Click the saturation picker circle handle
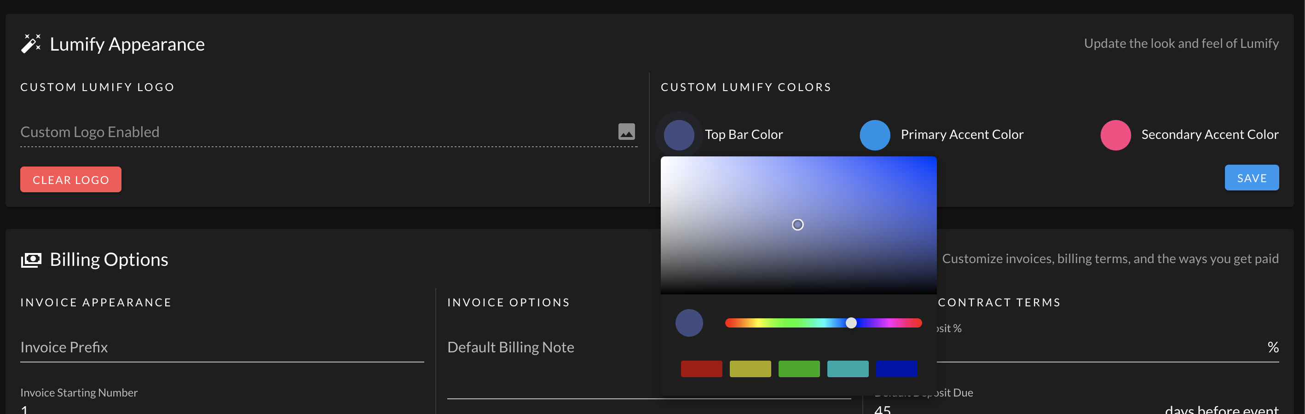The width and height of the screenshot is (1305, 414). (x=797, y=224)
